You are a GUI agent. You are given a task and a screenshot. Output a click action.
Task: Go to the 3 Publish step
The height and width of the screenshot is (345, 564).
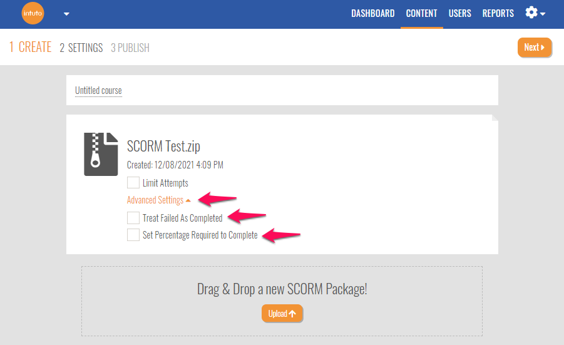pyautogui.click(x=130, y=48)
